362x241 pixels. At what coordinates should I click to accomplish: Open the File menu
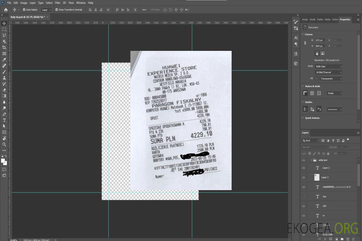pos(9,3)
